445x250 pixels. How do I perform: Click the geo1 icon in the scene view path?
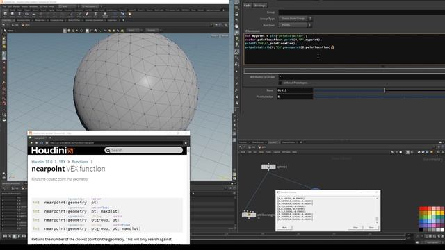[x=23, y=25]
